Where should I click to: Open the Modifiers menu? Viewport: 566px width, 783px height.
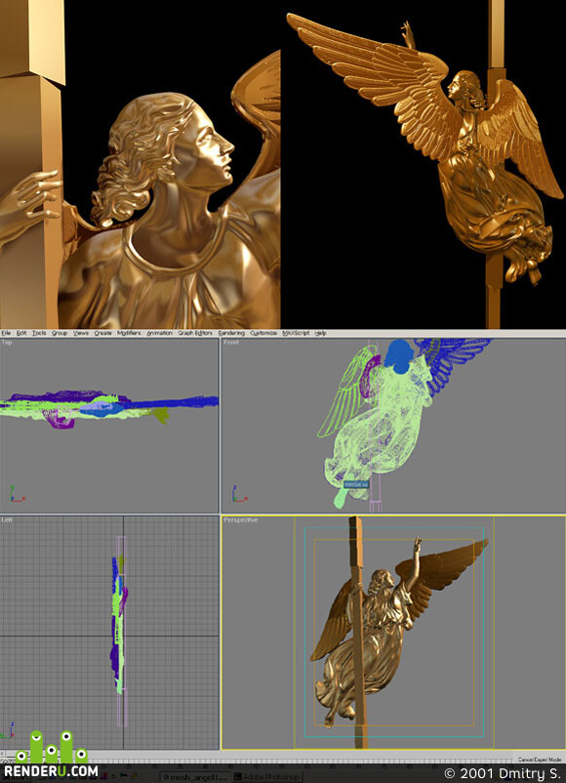tap(129, 333)
